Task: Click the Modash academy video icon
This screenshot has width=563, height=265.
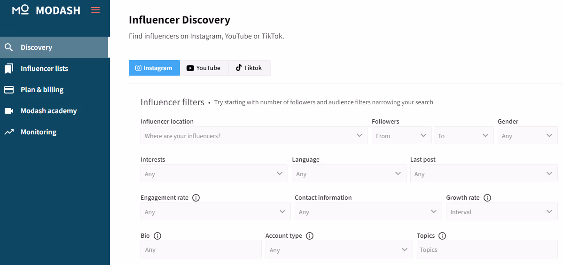Action: (x=8, y=111)
